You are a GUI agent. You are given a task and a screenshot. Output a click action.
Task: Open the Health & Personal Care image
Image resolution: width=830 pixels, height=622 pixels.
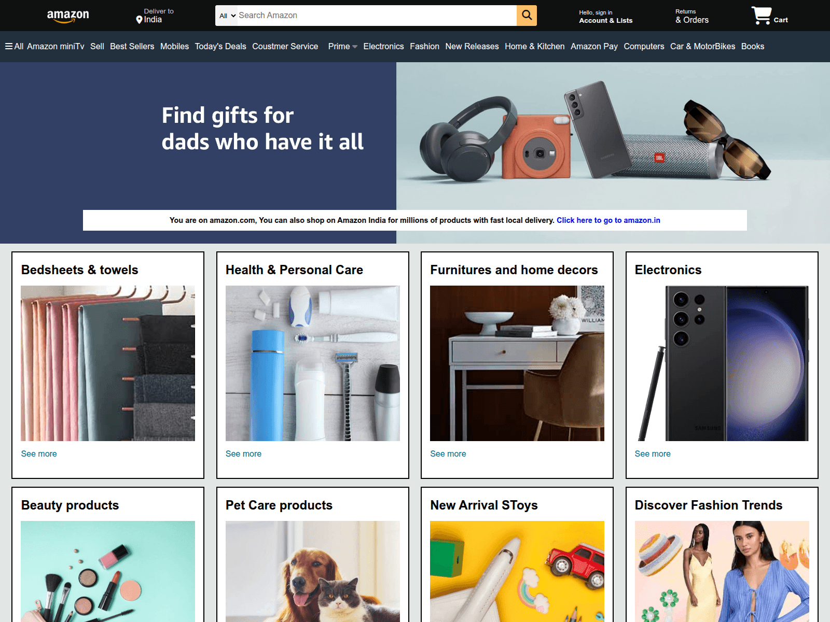tap(313, 363)
